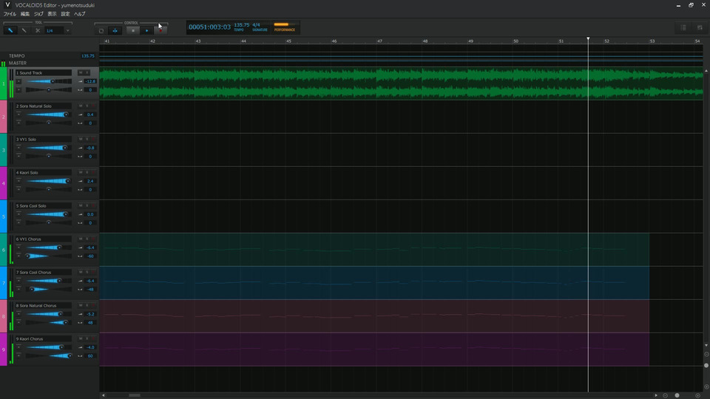Click the red record button
This screenshot has height=399, width=710.
pos(160,30)
